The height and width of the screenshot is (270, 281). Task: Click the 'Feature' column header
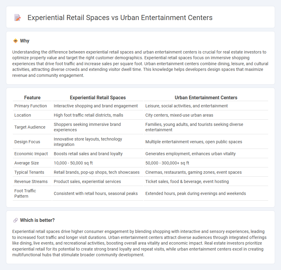pyautogui.click(x=32, y=97)
